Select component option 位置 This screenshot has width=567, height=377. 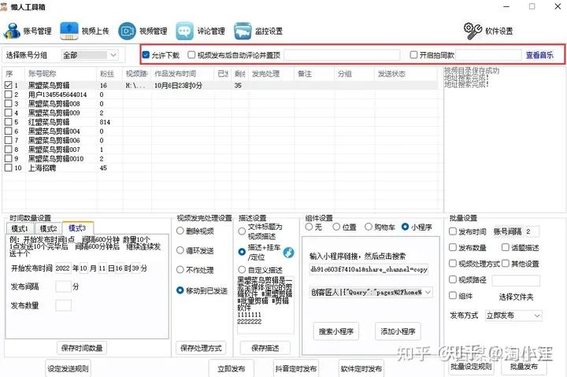336,227
